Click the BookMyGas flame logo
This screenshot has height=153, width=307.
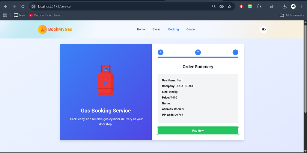pyautogui.click(x=42, y=29)
